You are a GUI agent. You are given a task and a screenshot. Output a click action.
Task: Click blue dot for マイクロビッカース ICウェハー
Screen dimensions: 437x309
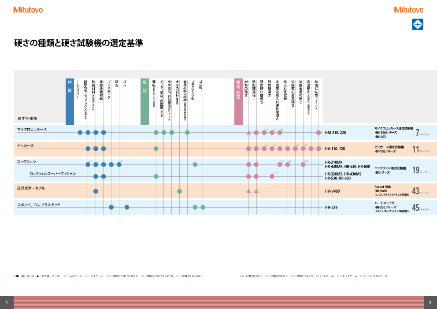(x=80, y=133)
